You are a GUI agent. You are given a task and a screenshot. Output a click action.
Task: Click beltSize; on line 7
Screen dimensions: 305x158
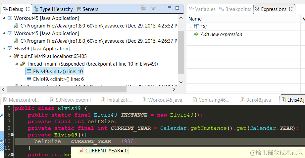pos(102,122)
